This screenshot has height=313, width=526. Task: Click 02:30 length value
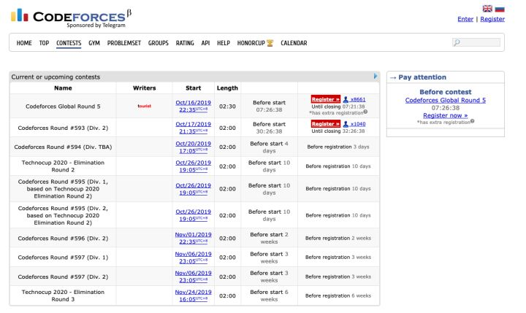[x=227, y=107]
